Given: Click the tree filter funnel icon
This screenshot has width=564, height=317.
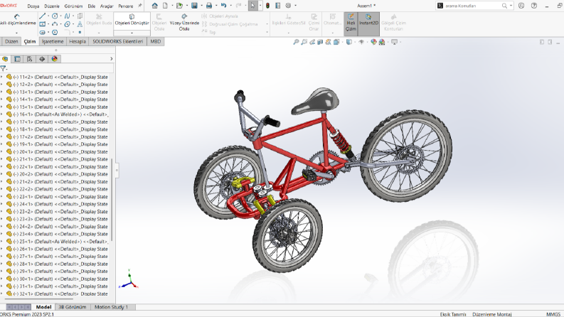Looking at the screenshot, I should pos(4,68).
